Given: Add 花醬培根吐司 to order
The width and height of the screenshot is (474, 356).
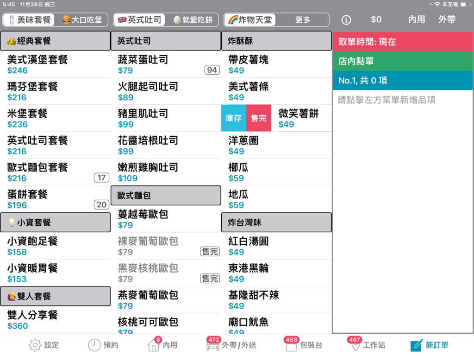Looking at the screenshot, I should point(166,145).
